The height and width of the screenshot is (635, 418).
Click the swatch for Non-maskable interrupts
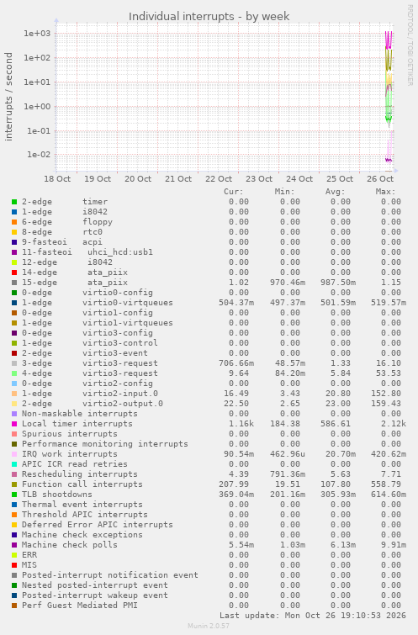14,414
